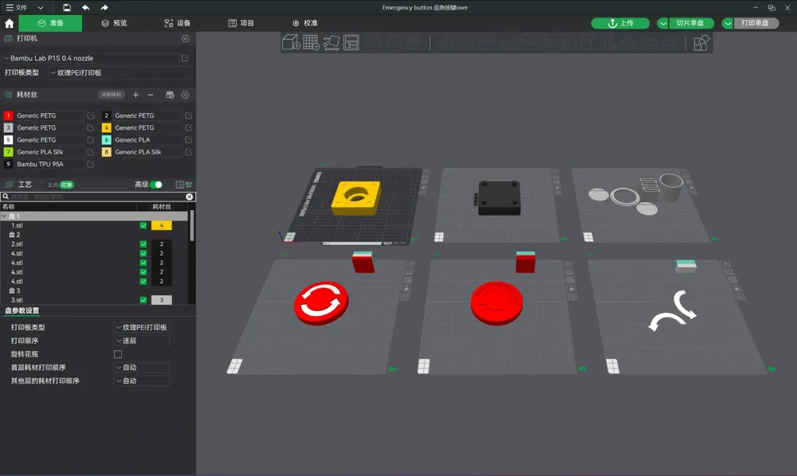Collapse the 盘 1 tree node
Image resolution: width=797 pixels, height=476 pixels.
click(4, 216)
